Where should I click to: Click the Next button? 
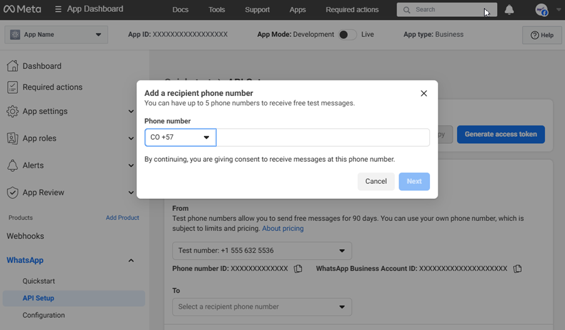click(414, 181)
